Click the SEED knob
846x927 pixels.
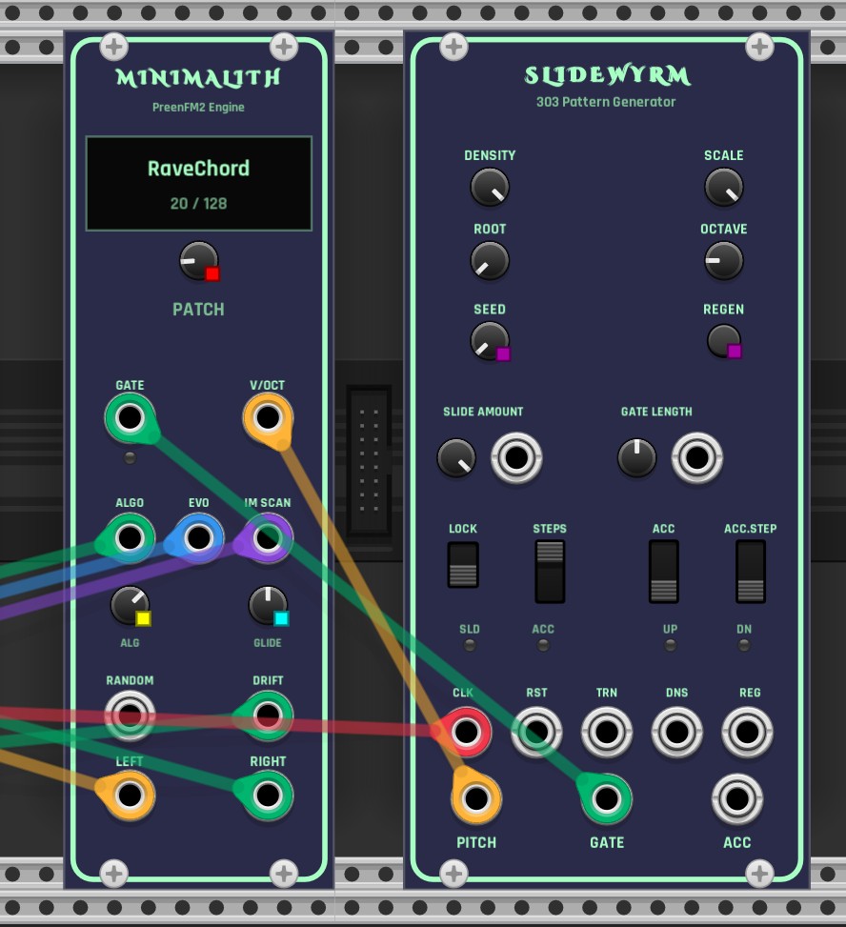(490, 340)
